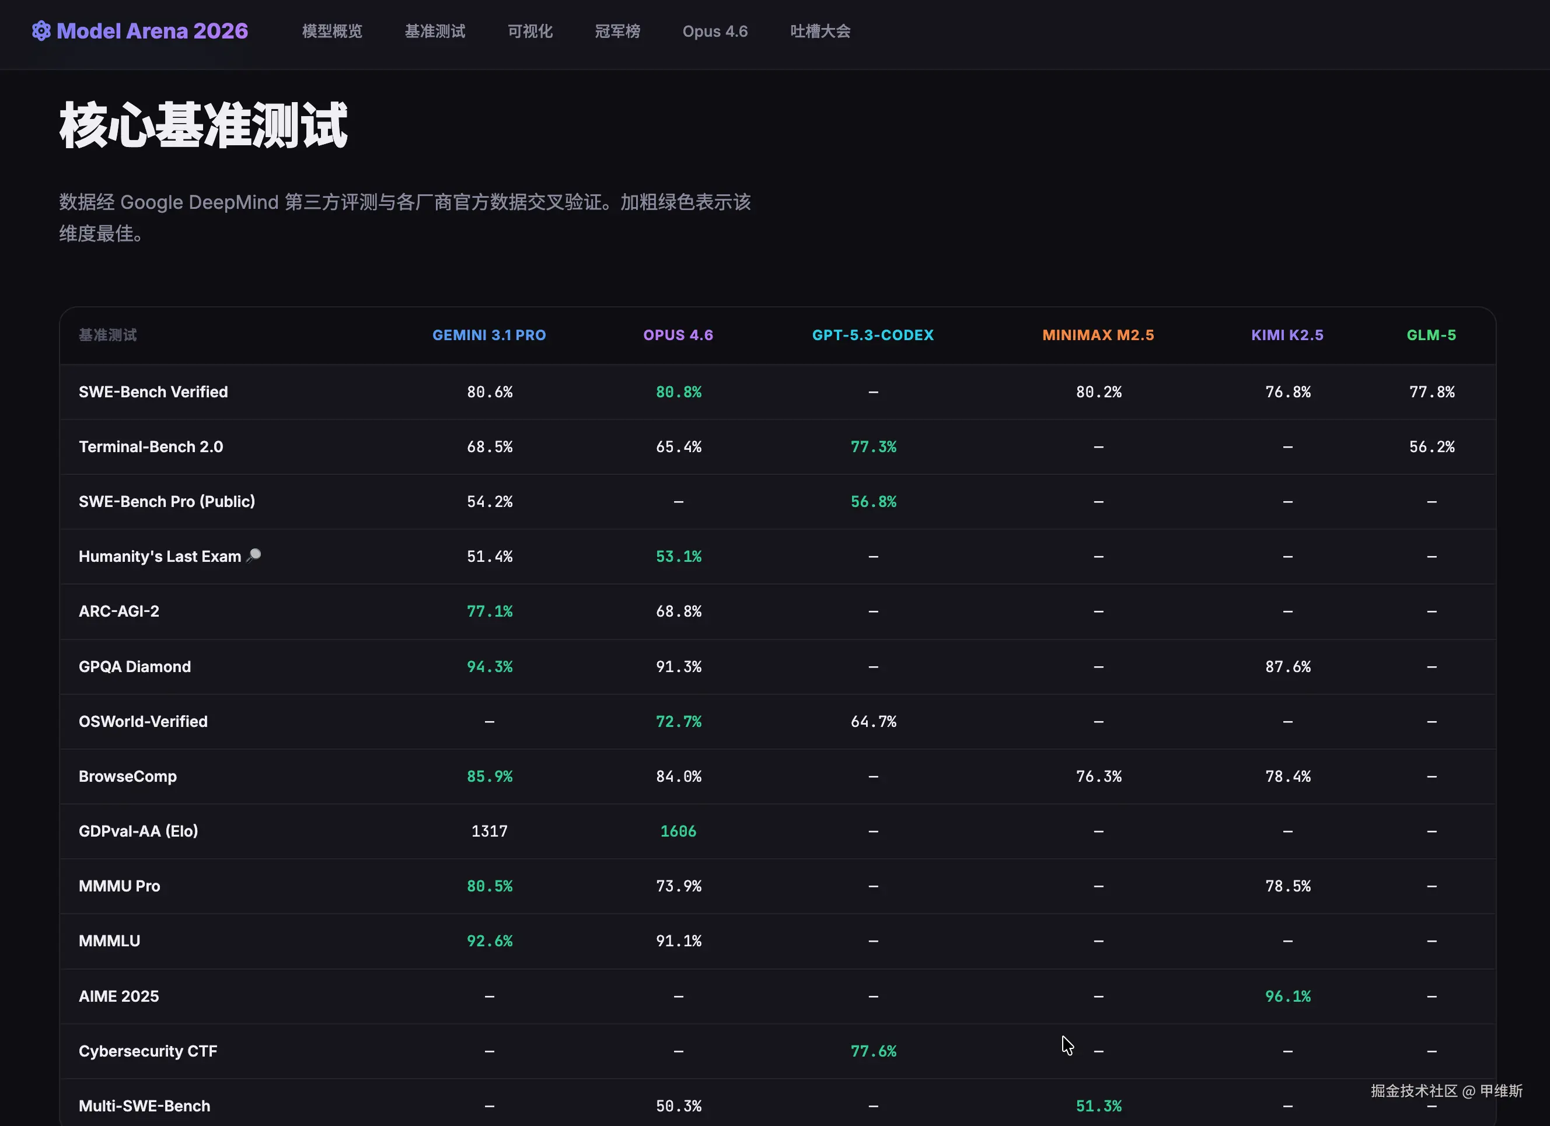Screen dimensions: 1550x1126
Task: Open the 可视化 navigation link
Action: (x=530, y=32)
